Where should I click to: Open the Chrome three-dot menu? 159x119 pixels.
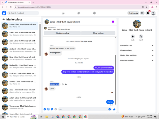pyautogui.click(x=156, y=7)
